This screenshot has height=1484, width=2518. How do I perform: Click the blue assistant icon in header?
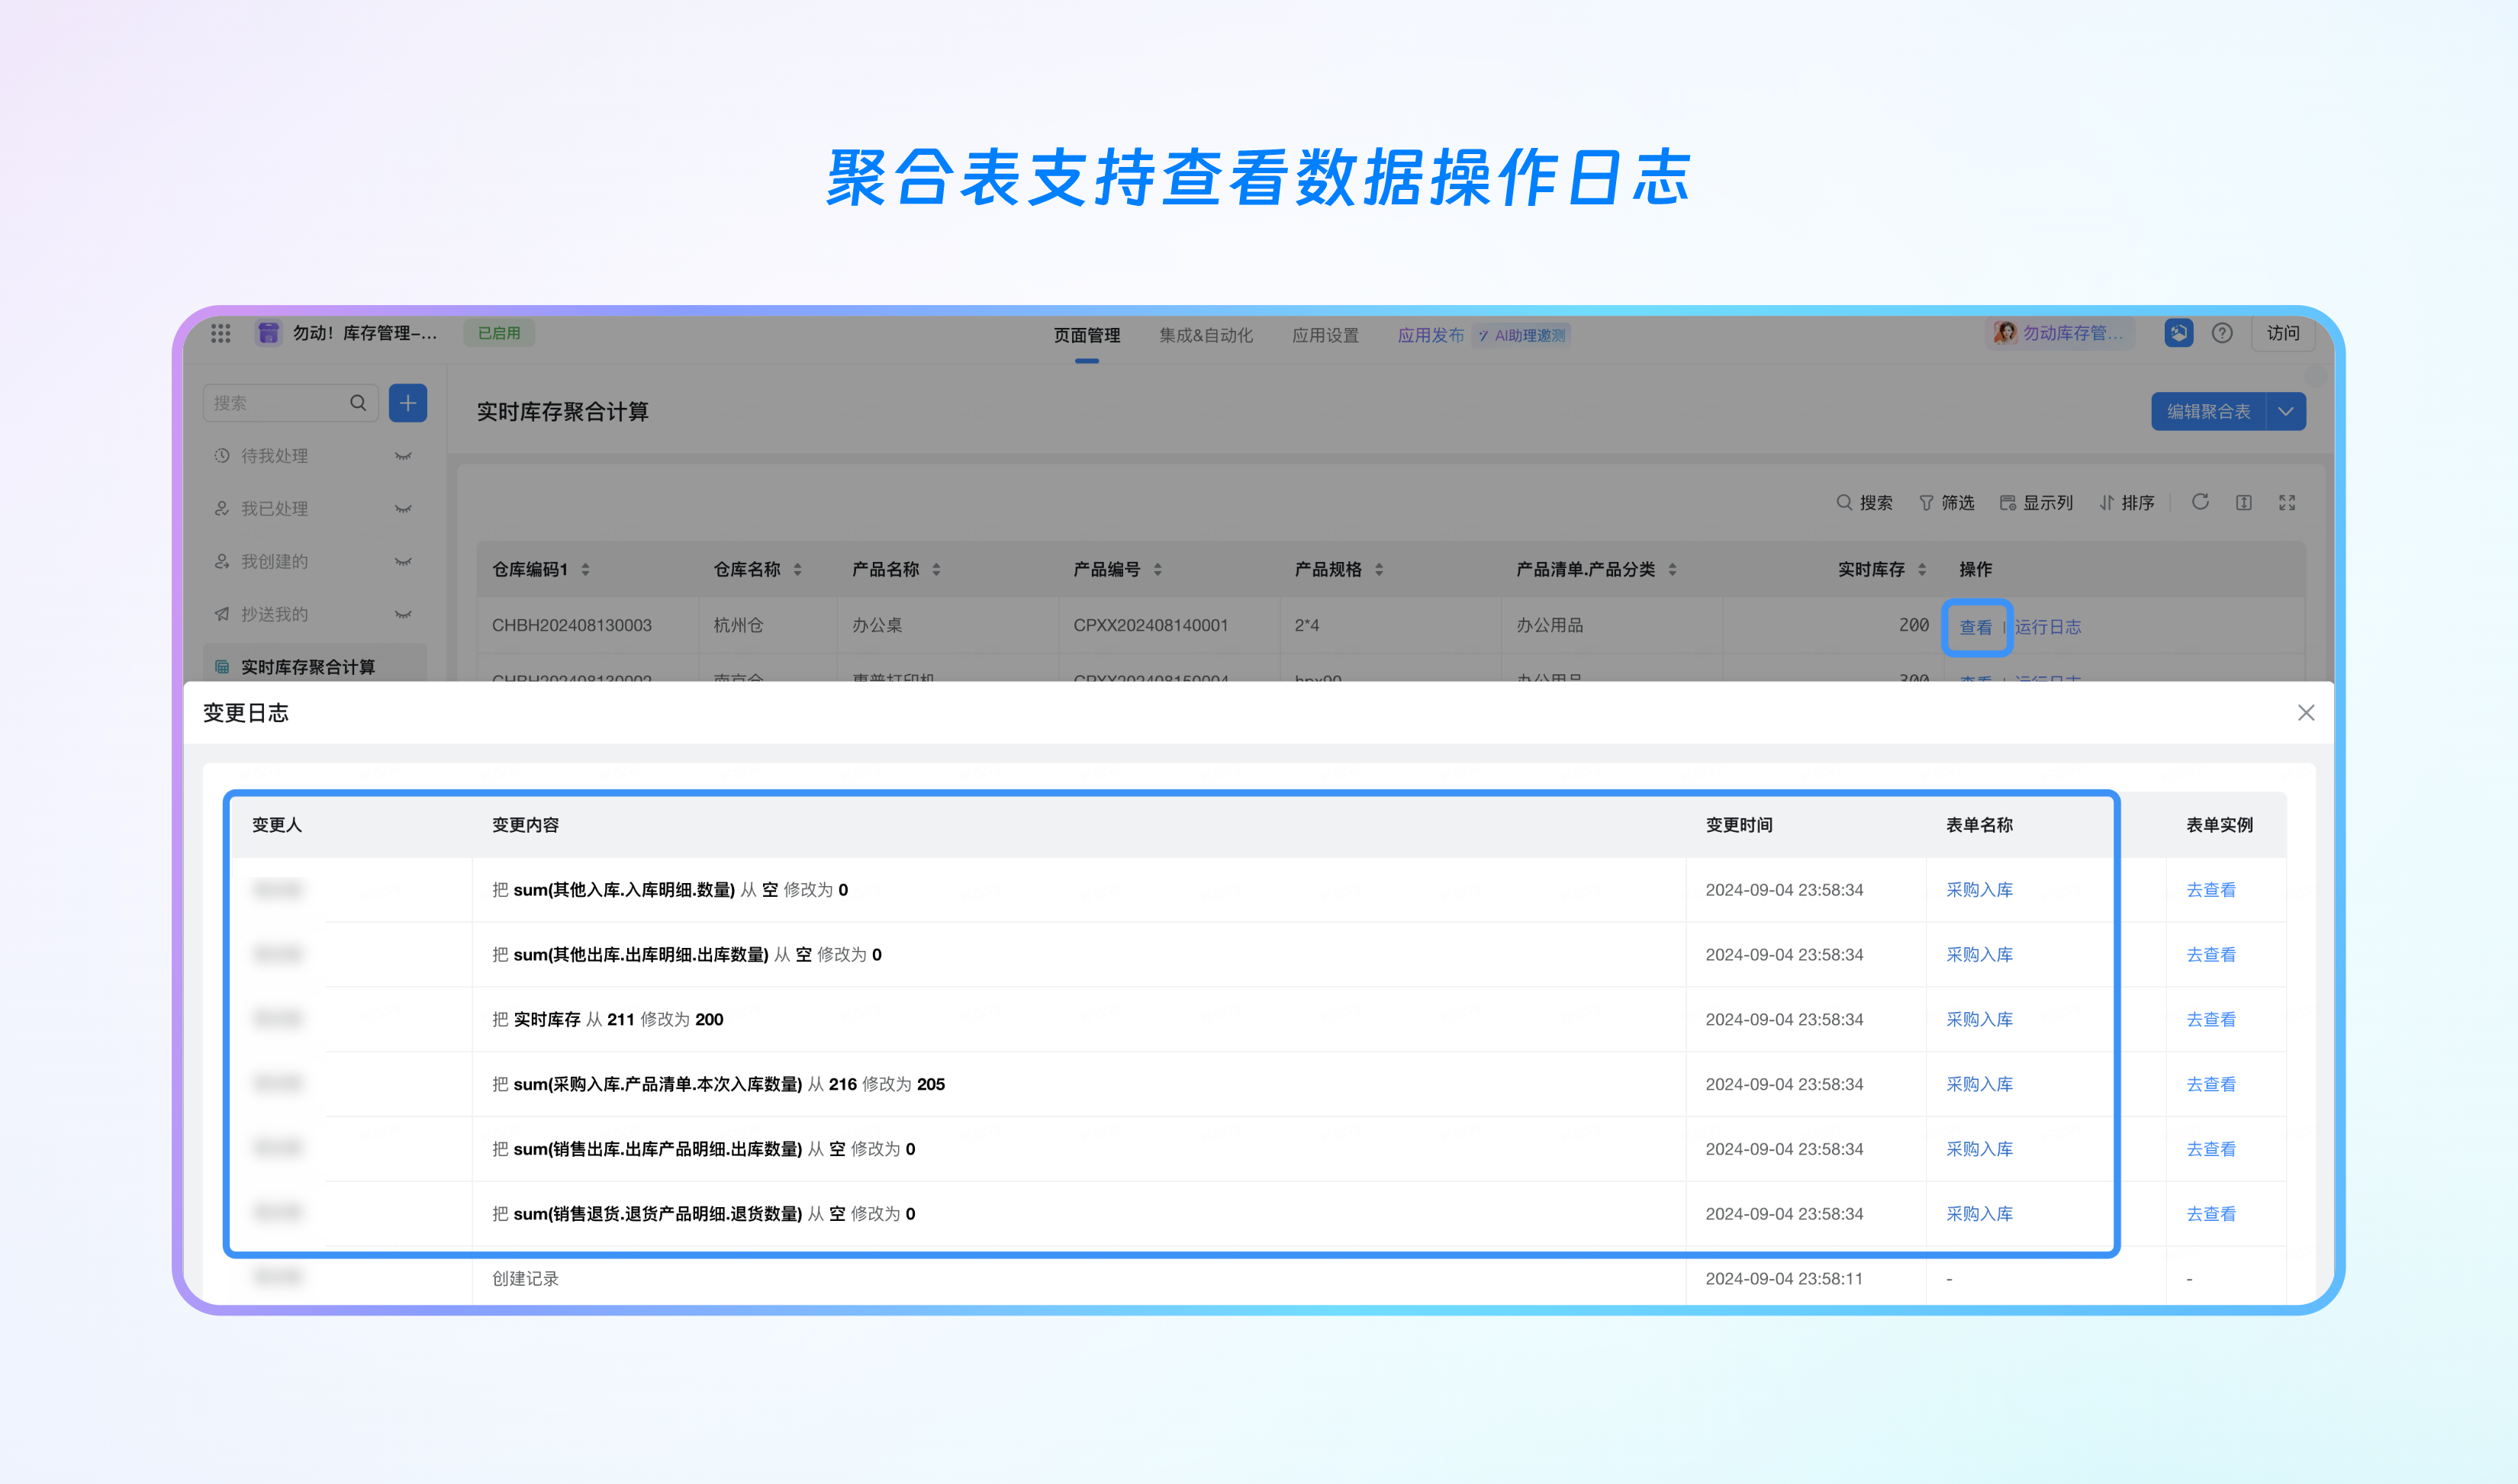pos(2179,333)
